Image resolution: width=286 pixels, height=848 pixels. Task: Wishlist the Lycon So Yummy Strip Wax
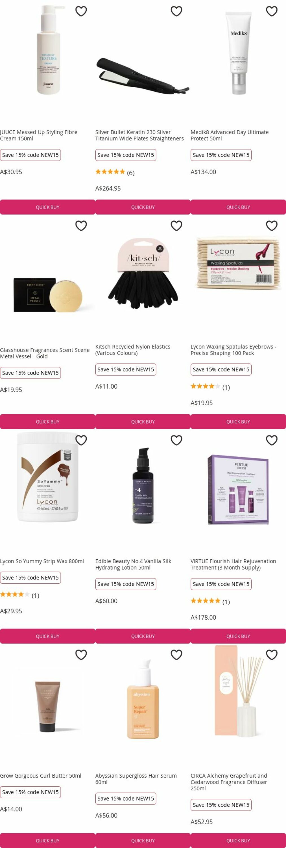tap(81, 440)
